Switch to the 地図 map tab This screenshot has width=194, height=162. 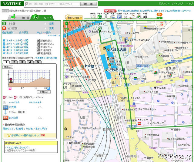click(20, 17)
